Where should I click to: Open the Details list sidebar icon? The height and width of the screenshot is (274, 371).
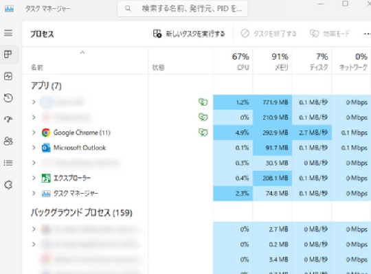click(x=8, y=163)
